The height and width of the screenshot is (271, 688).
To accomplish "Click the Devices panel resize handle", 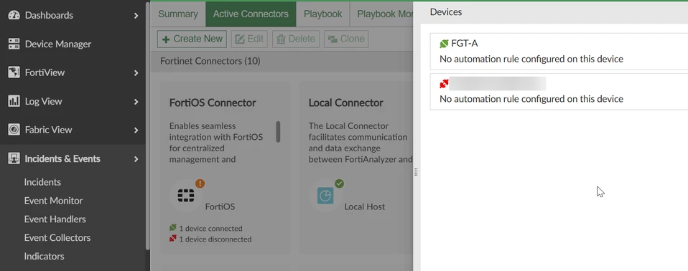I will coord(416,172).
